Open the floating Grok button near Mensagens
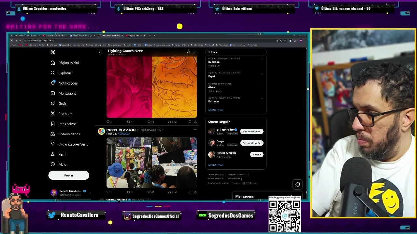417x234 pixels. pyautogui.click(x=297, y=185)
